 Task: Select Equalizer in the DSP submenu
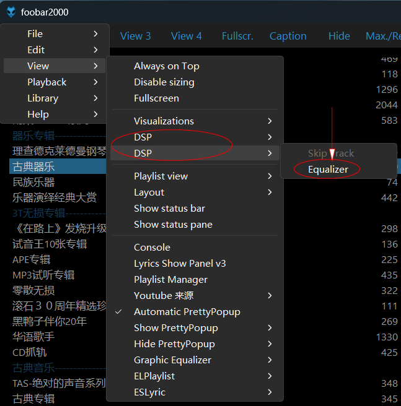(x=328, y=169)
